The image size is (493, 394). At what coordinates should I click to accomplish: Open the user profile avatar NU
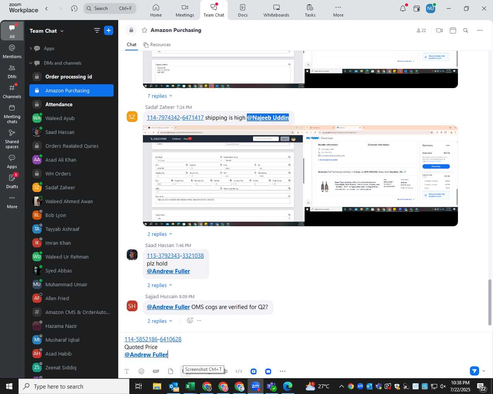[431, 8]
